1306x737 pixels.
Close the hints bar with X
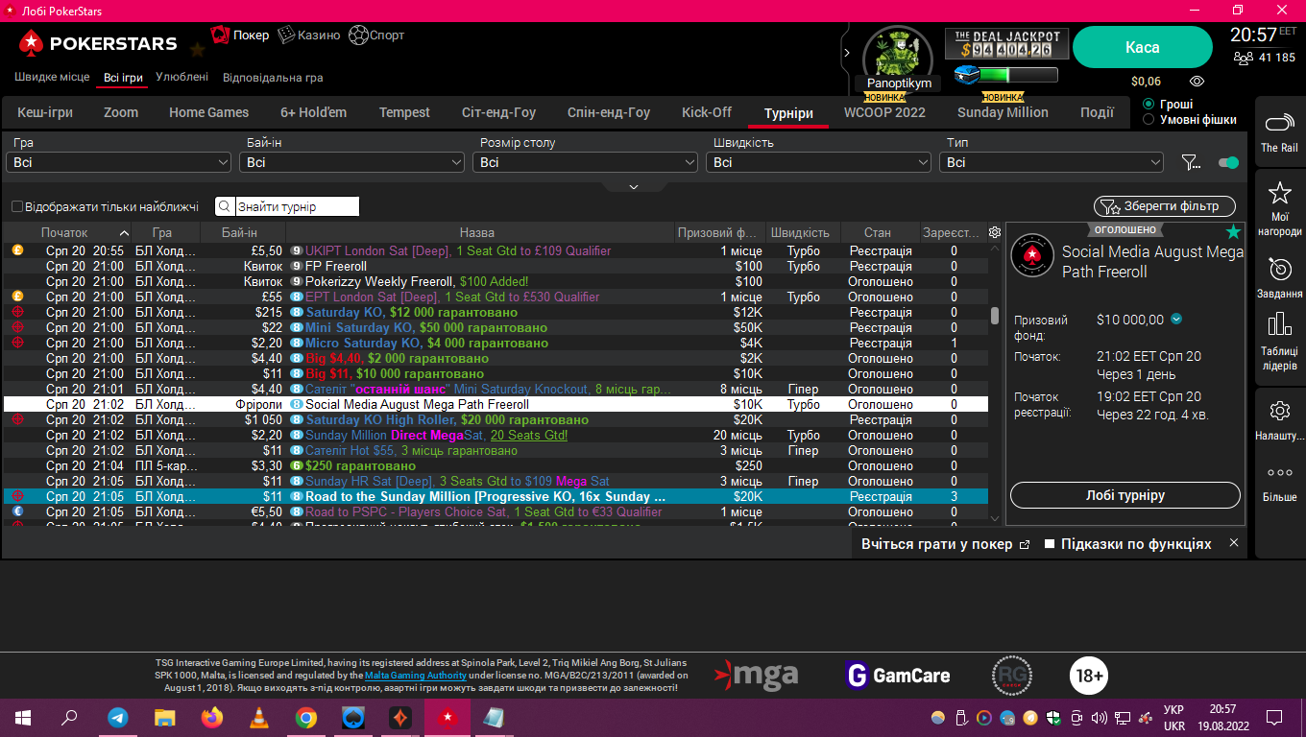pos(1234,543)
